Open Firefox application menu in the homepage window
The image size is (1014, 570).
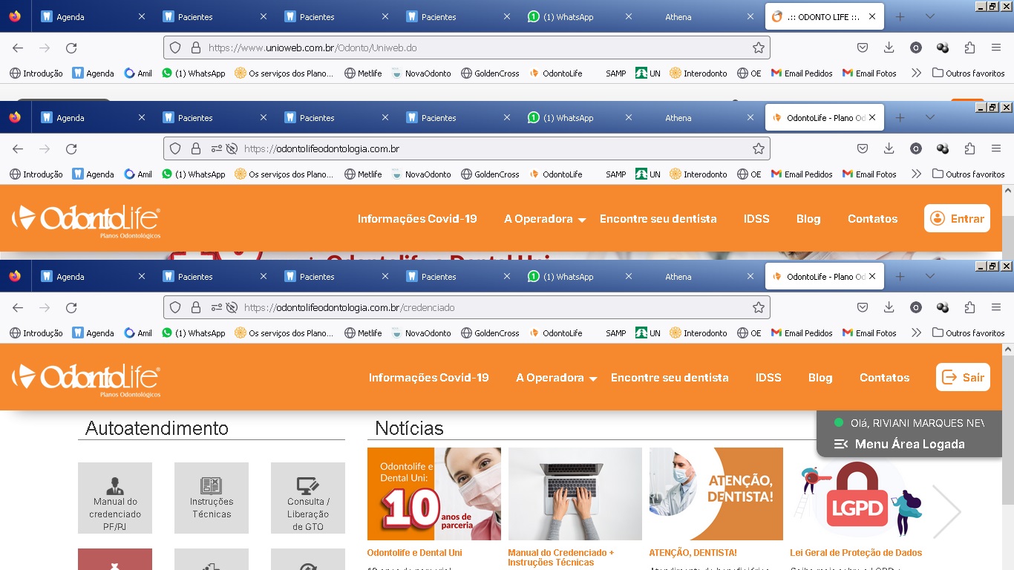tap(996, 148)
